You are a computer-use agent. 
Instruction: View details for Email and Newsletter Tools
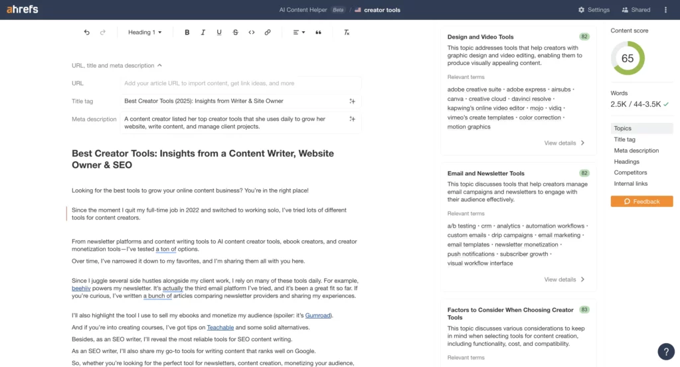[564, 279]
